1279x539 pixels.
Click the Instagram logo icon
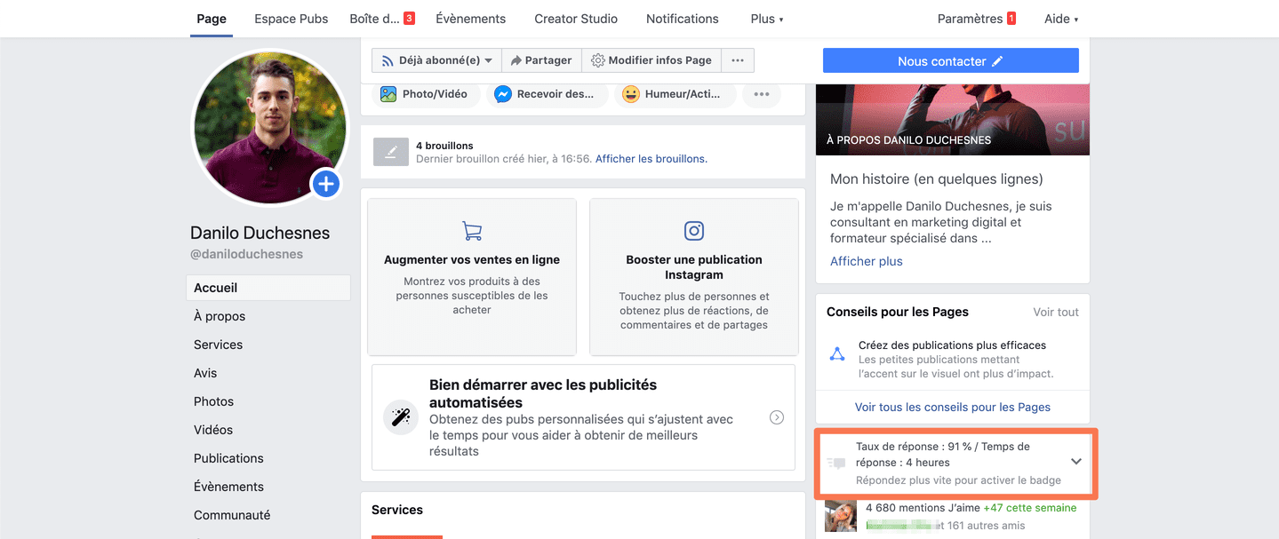(694, 231)
